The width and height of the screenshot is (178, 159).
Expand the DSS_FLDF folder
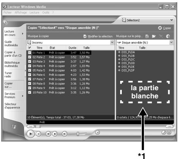119,70
